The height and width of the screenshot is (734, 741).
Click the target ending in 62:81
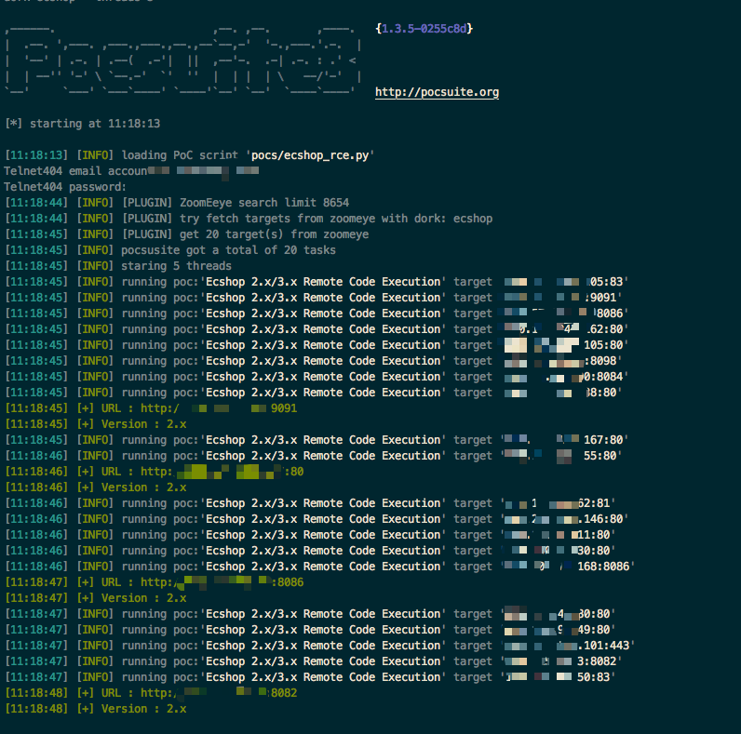click(559, 503)
